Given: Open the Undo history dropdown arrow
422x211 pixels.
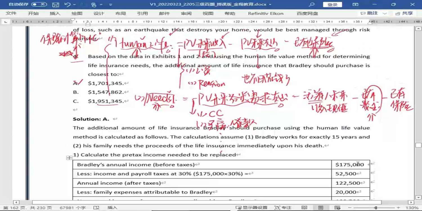Looking at the screenshot, I should (x=74, y=5).
